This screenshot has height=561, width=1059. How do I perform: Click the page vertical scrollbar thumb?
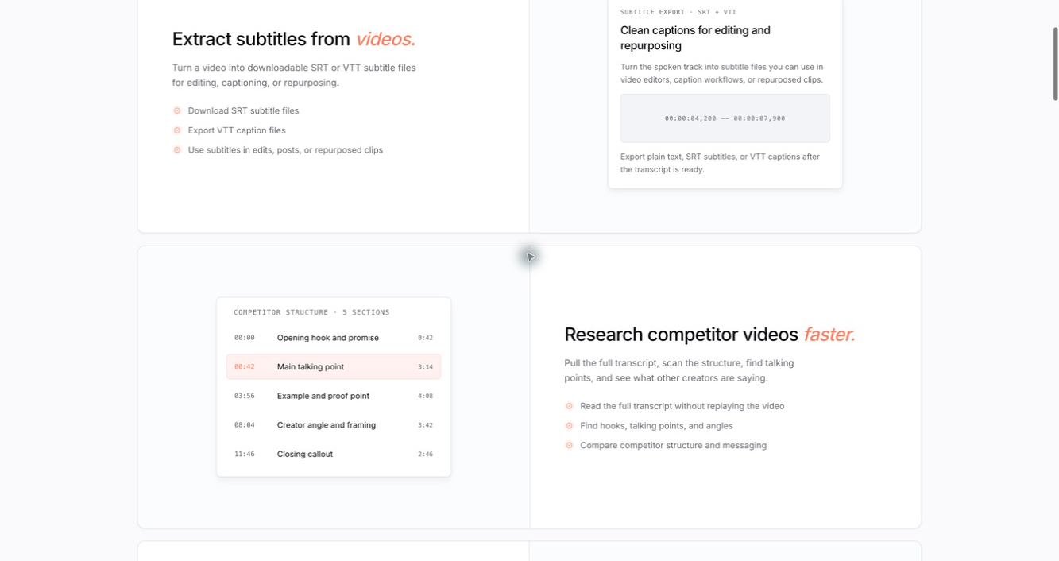[x=1055, y=64]
